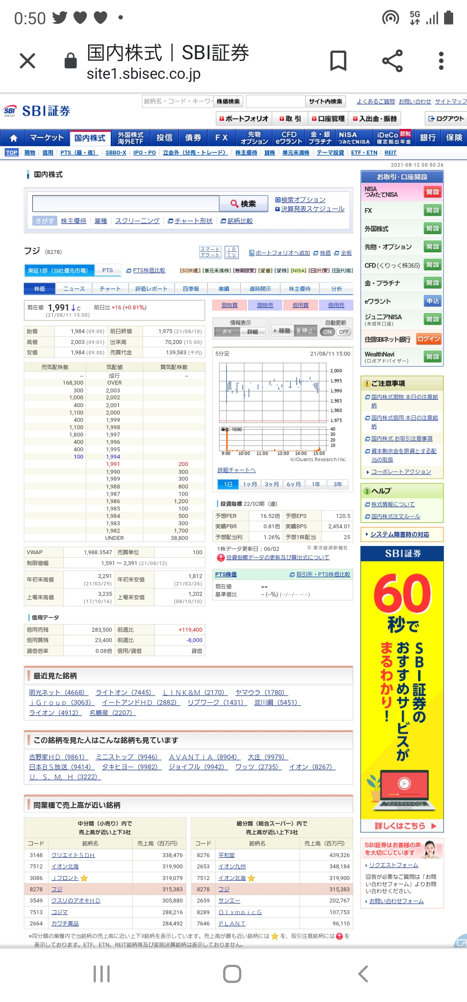Click the 信用買 order button

click(301, 305)
